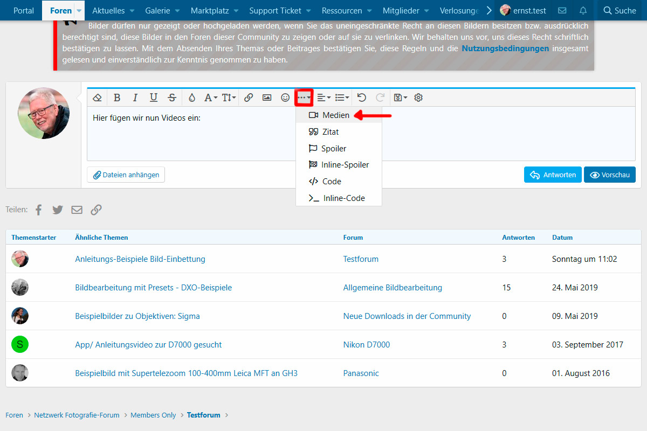Choose Inline-Spoiler in the menu
Image resolution: width=647 pixels, height=431 pixels.
339,165
